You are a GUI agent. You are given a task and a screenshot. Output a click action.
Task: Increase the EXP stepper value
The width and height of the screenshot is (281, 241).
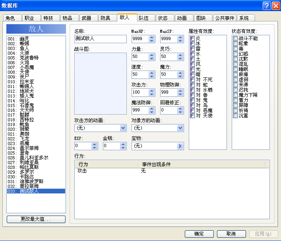(95, 144)
